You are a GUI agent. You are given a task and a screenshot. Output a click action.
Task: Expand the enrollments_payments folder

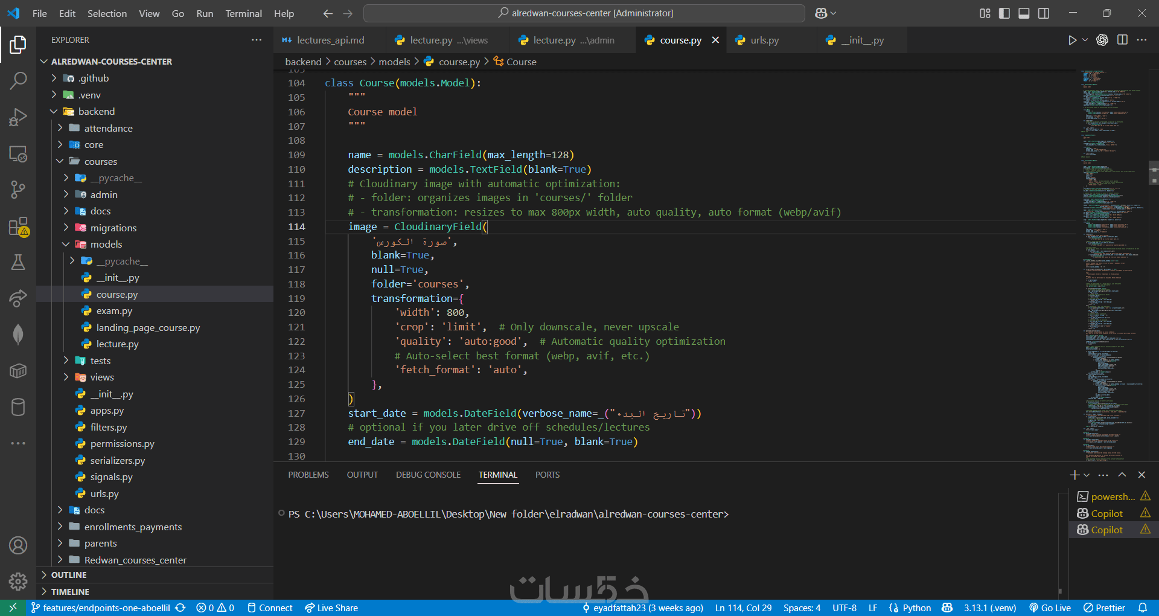coord(133,527)
